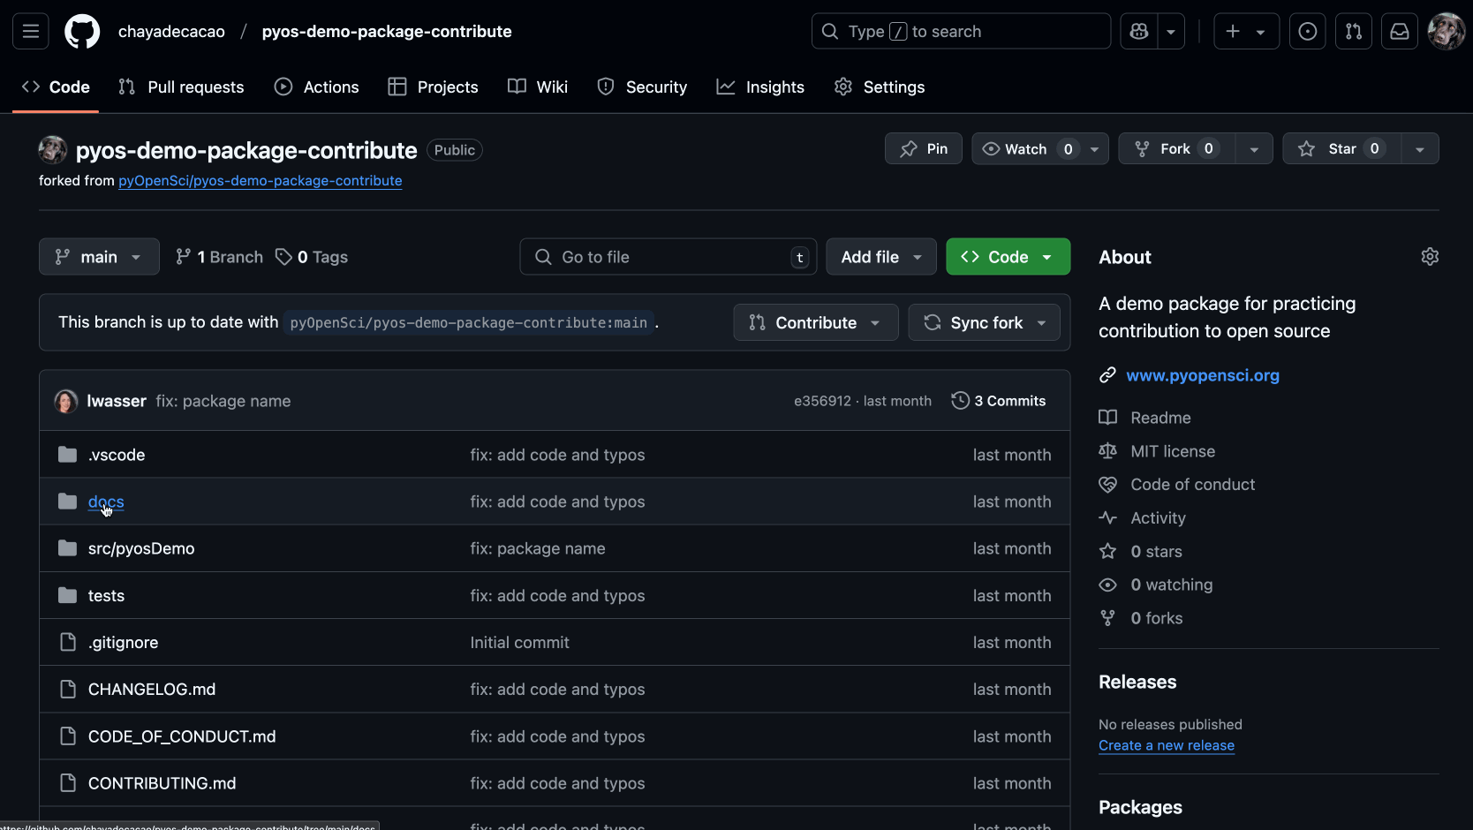The image size is (1473, 830).
Task: Expand the Watch options dropdown caret
Action: [x=1095, y=148]
